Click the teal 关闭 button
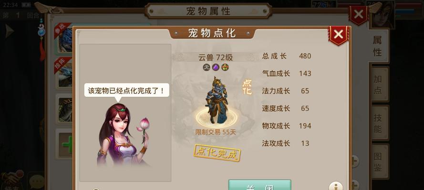Viewport: 424px width, 190px height. pos(259,185)
